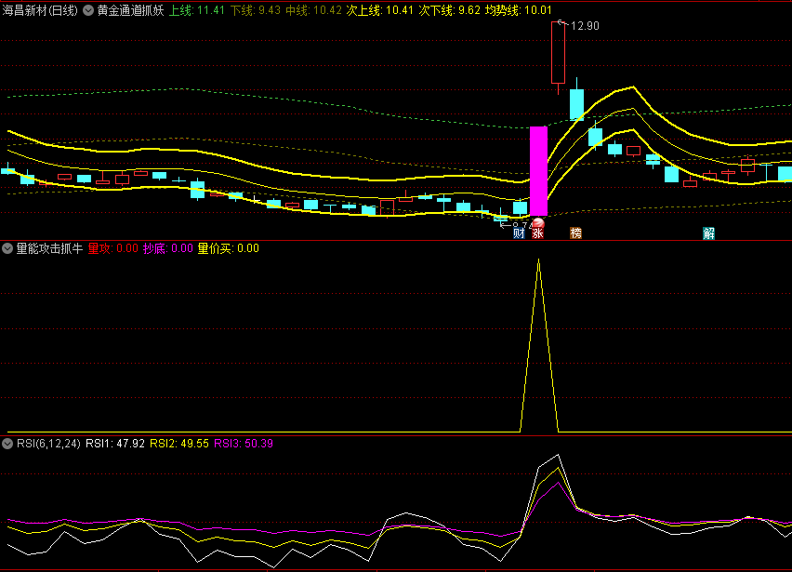Click the 均势线: 10.01 value
Image resolution: width=792 pixels, height=572 pixels.
pyautogui.click(x=518, y=10)
